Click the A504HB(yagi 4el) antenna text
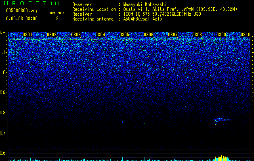The height and width of the screenshot is (161, 254). (x=143, y=19)
